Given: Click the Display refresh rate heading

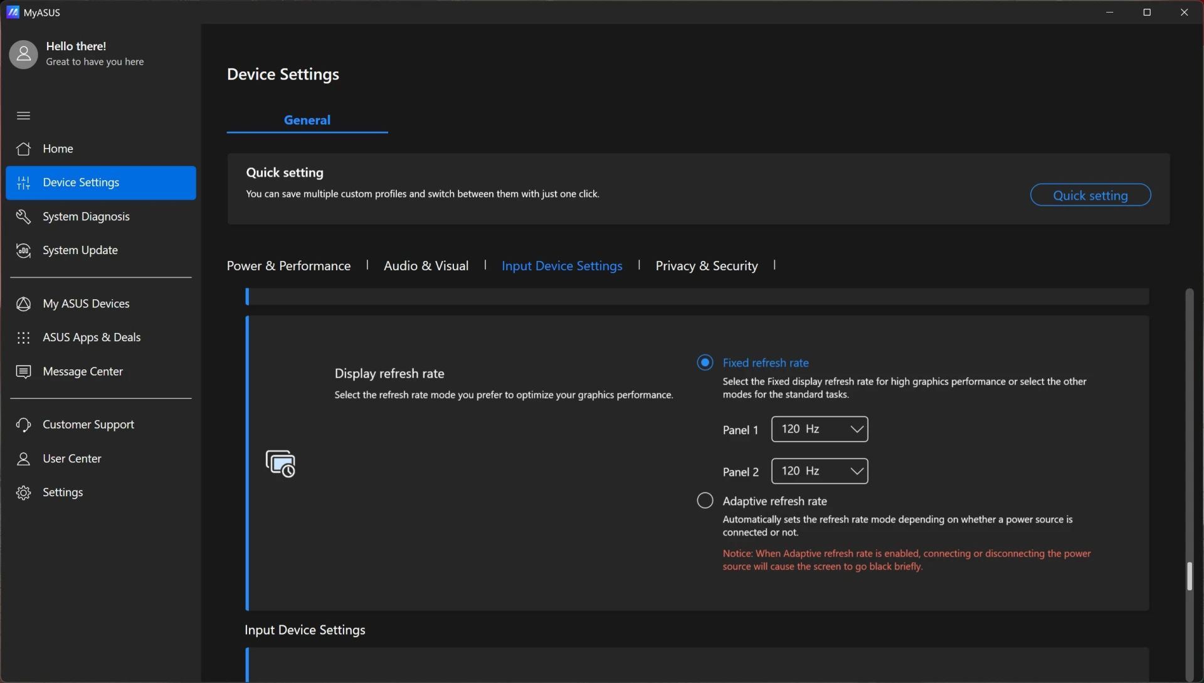Looking at the screenshot, I should pos(389,374).
